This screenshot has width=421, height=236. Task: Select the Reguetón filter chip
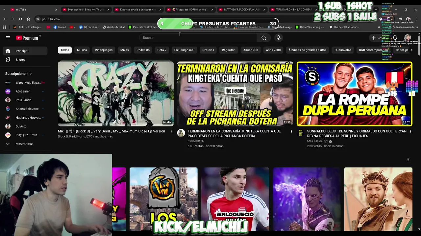coord(229,50)
